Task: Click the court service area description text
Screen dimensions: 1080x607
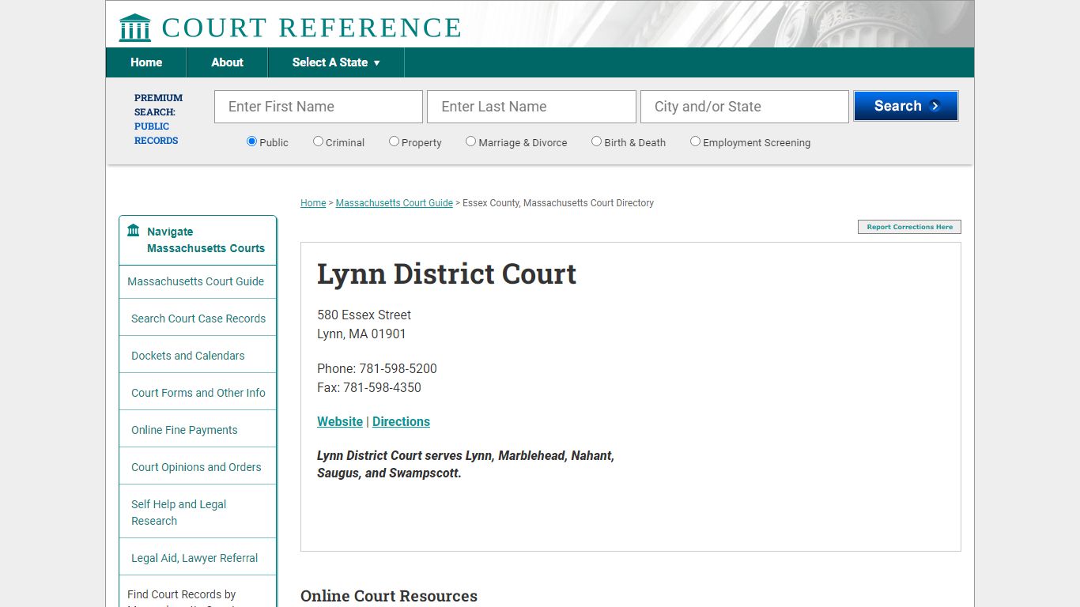Action: 466,464
